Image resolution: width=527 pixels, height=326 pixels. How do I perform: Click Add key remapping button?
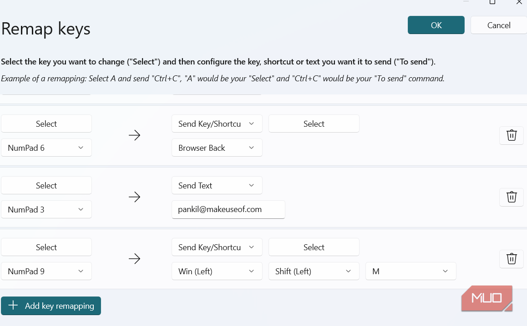pyautogui.click(x=51, y=306)
